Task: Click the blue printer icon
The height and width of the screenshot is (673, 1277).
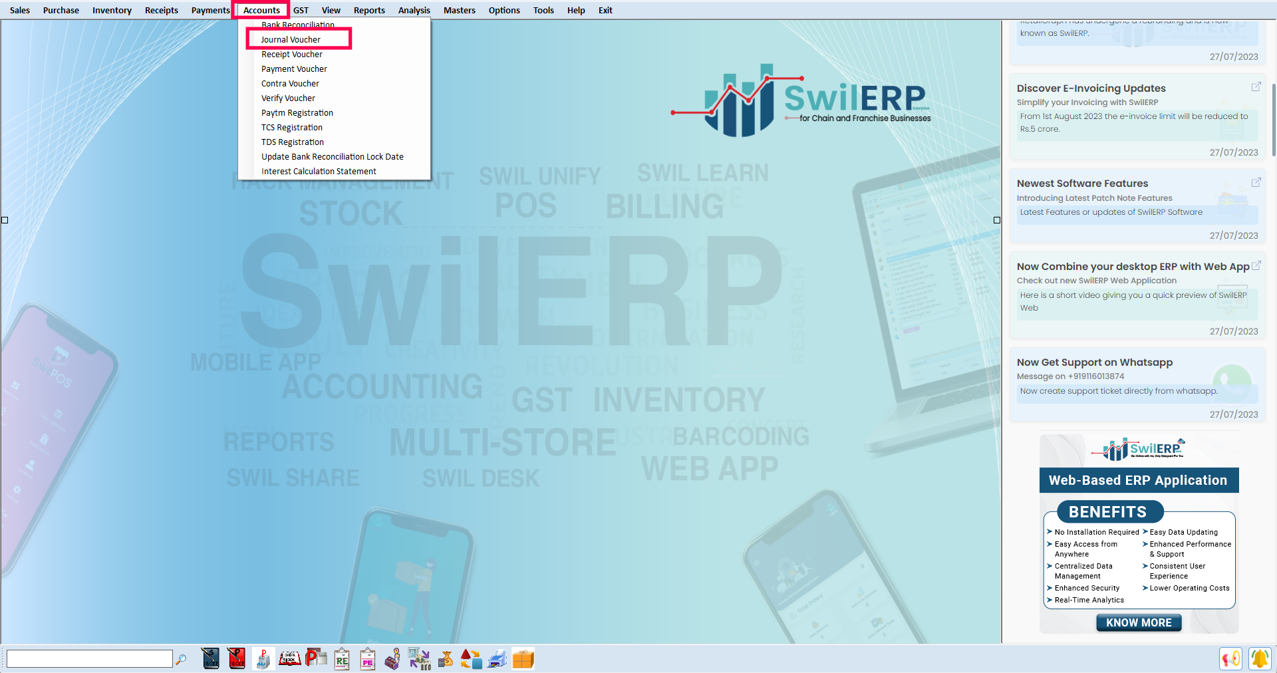Action: point(497,658)
